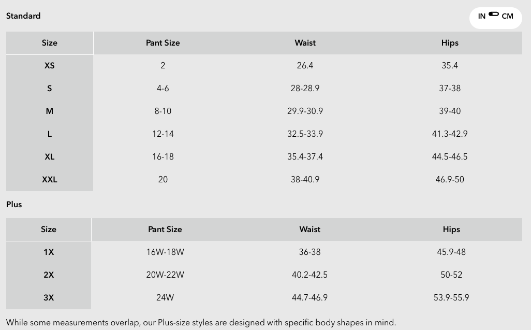Click waist value 32.5-33.9 for size L

click(x=305, y=134)
